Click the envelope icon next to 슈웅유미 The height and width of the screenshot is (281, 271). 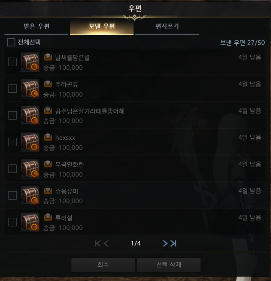tap(48, 191)
